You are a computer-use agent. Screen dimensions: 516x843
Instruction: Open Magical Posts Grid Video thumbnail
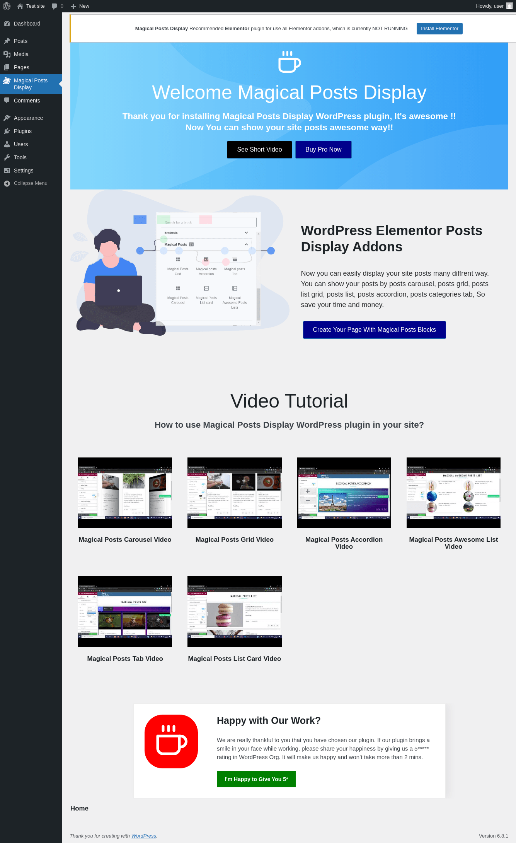[x=235, y=493]
